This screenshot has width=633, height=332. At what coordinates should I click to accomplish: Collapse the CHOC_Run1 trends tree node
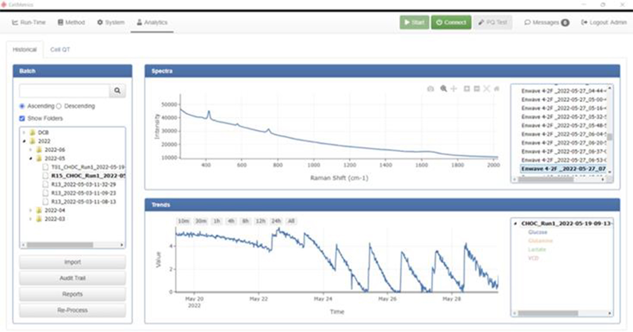pyautogui.click(x=516, y=224)
